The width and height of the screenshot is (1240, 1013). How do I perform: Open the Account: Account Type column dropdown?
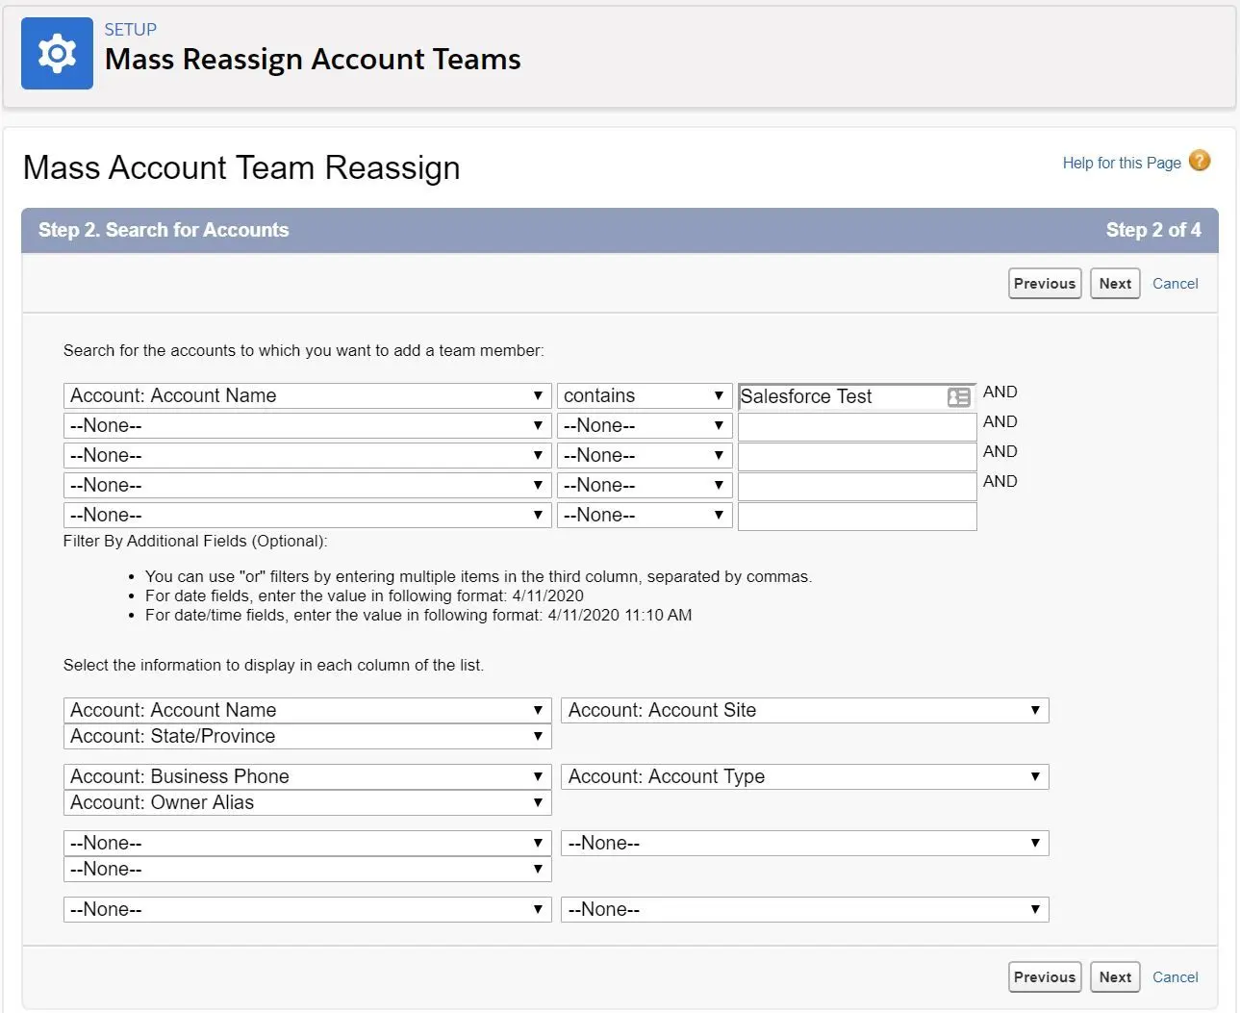(x=805, y=777)
